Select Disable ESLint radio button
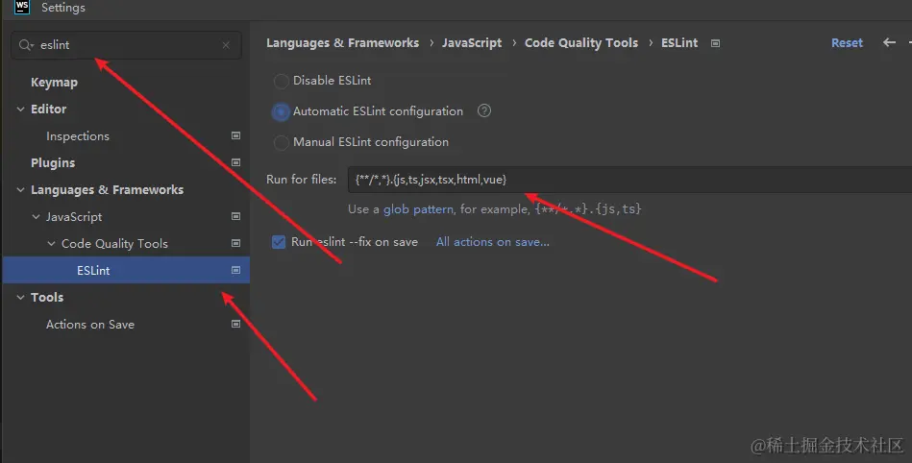 [x=281, y=81]
